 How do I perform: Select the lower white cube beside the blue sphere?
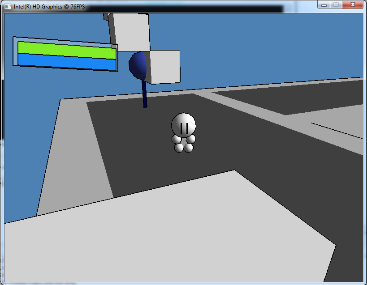(x=164, y=66)
